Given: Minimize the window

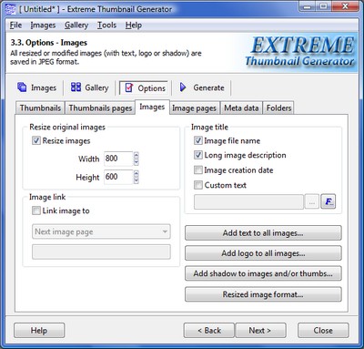Looking at the screenshot, I should [x=308, y=6].
